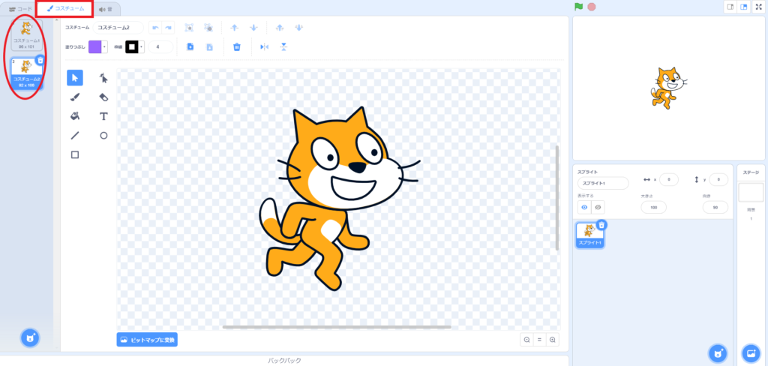The height and width of the screenshot is (366, 768).
Task: Select the Text tool
Action: tap(103, 116)
